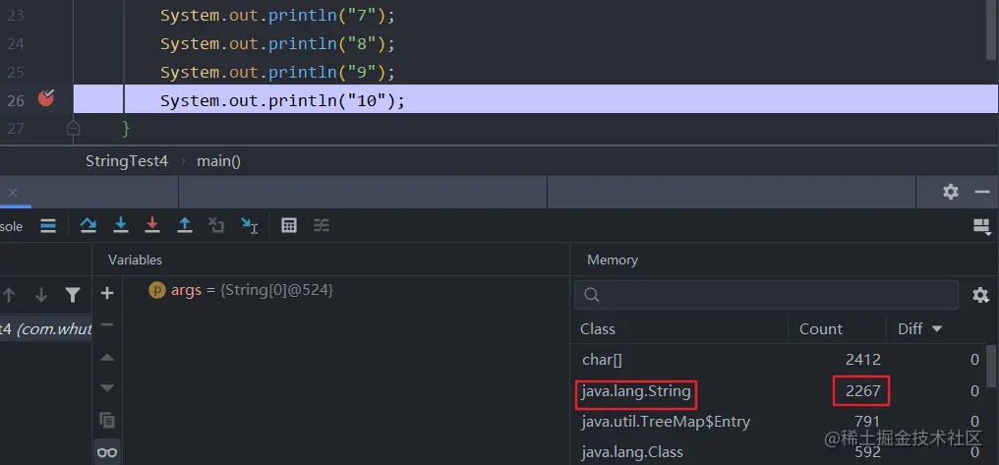Click code line println("7")
The height and width of the screenshot is (465, 999).
pyautogui.click(x=277, y=16)
